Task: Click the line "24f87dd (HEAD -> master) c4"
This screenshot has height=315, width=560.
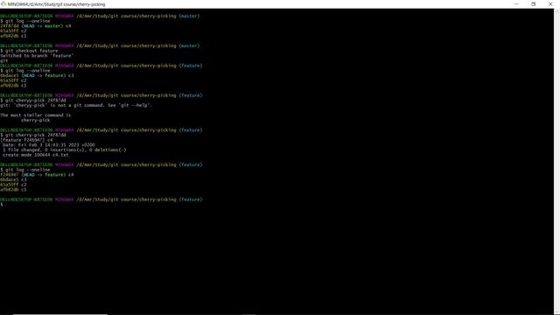Action: coord(36,26)
